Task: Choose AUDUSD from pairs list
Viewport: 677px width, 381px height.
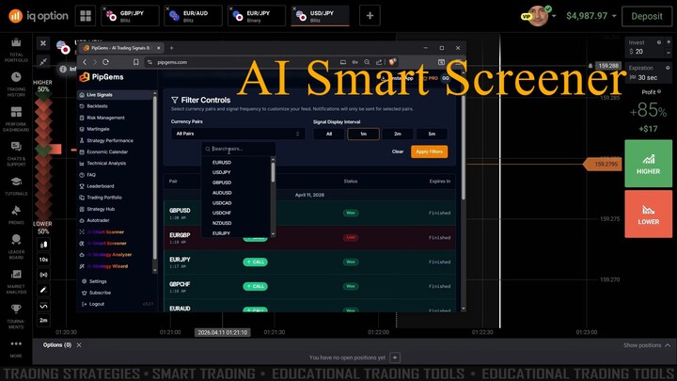Action: pyautogui.click(x=222, y=193)
